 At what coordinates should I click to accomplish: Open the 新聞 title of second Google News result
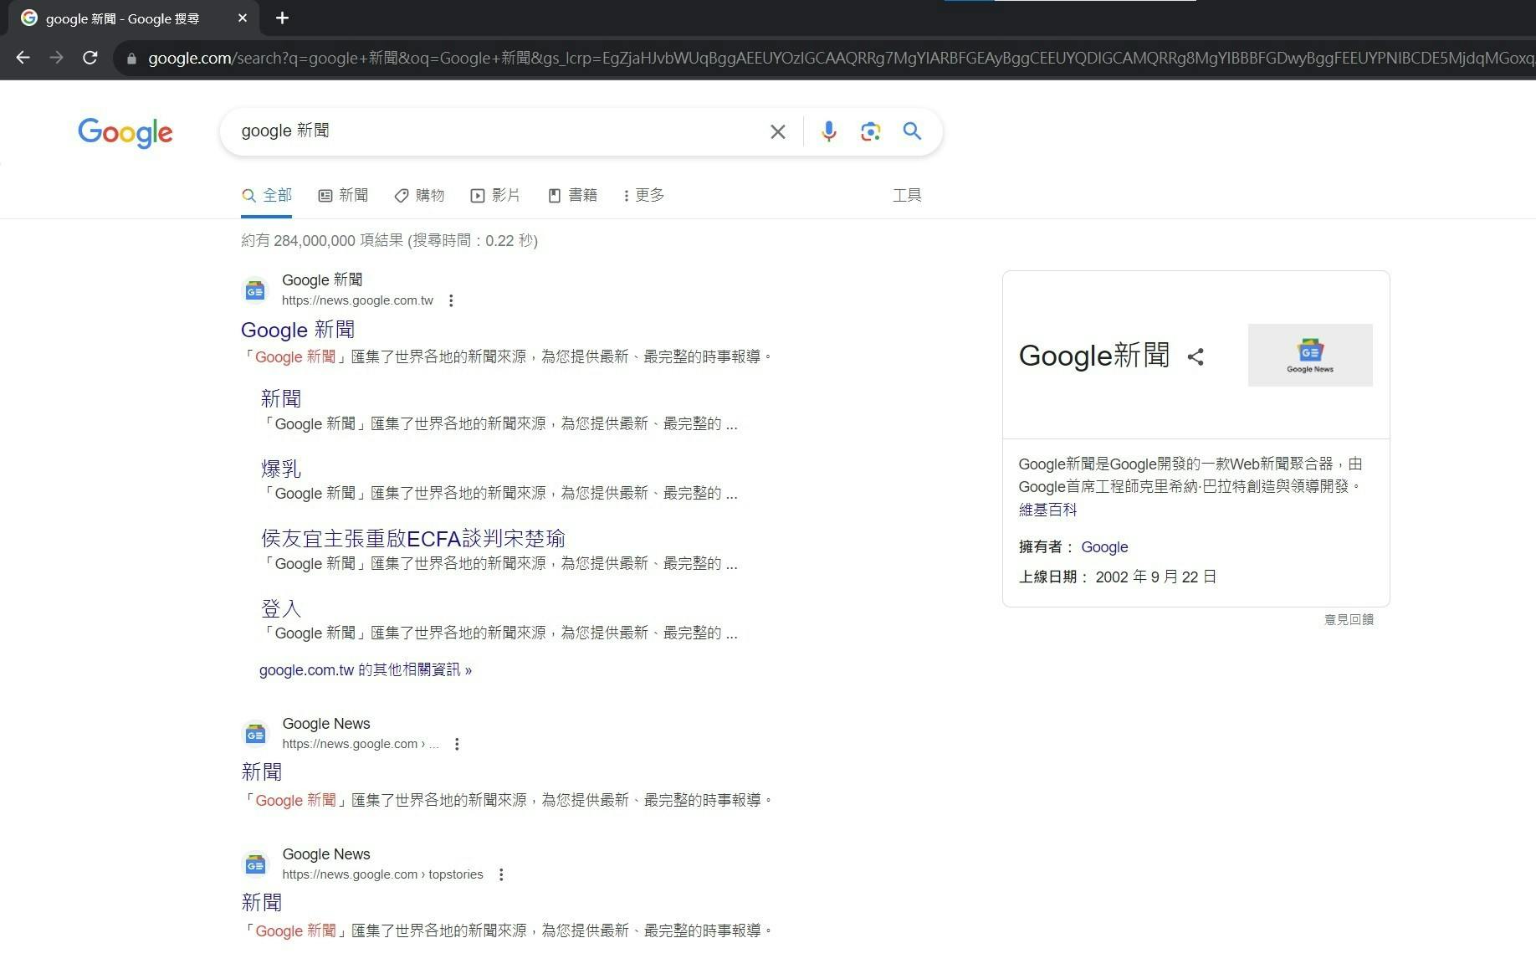[262, 772]
